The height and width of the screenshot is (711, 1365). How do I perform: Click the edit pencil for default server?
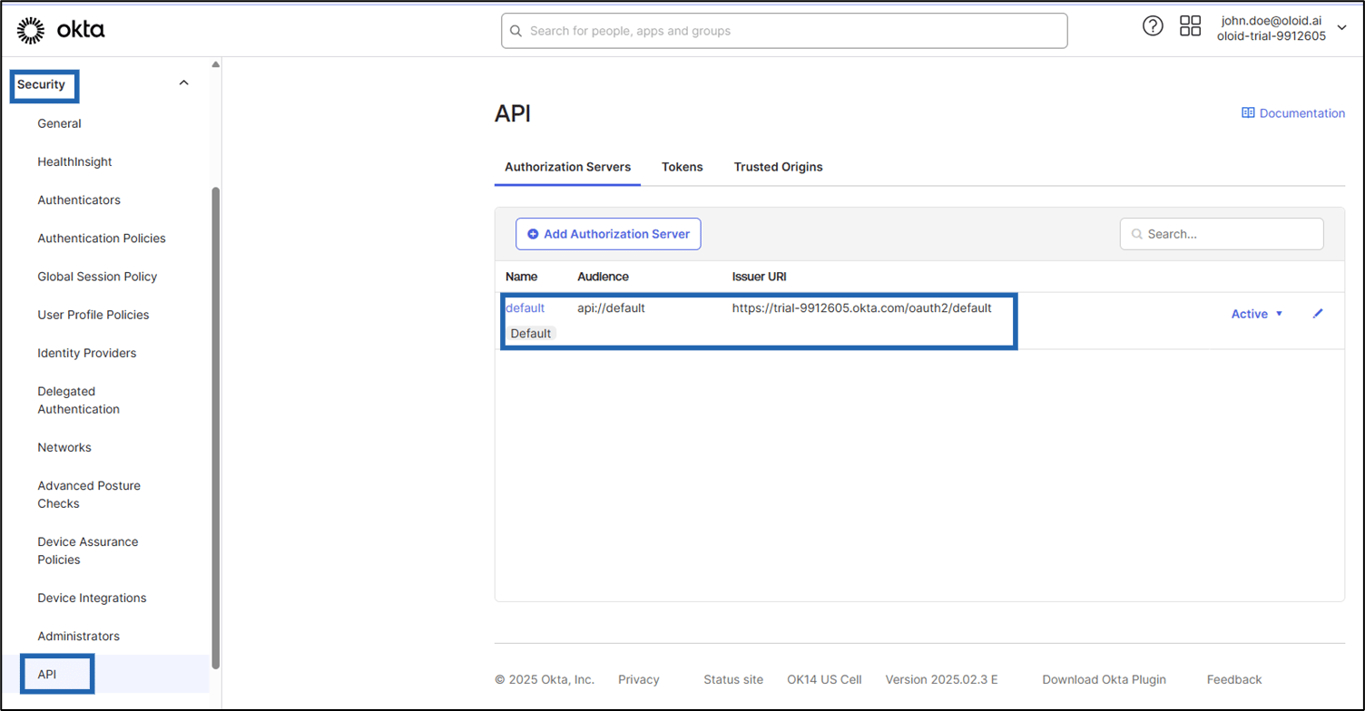(x=1318, y=314)
